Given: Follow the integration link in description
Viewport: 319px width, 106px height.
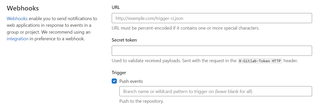Looking at the screenshot, I should pyautogui.click(x=18, y=39).
